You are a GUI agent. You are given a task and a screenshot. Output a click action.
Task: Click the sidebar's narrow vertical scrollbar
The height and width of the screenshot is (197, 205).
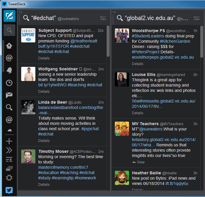point(3,56)
